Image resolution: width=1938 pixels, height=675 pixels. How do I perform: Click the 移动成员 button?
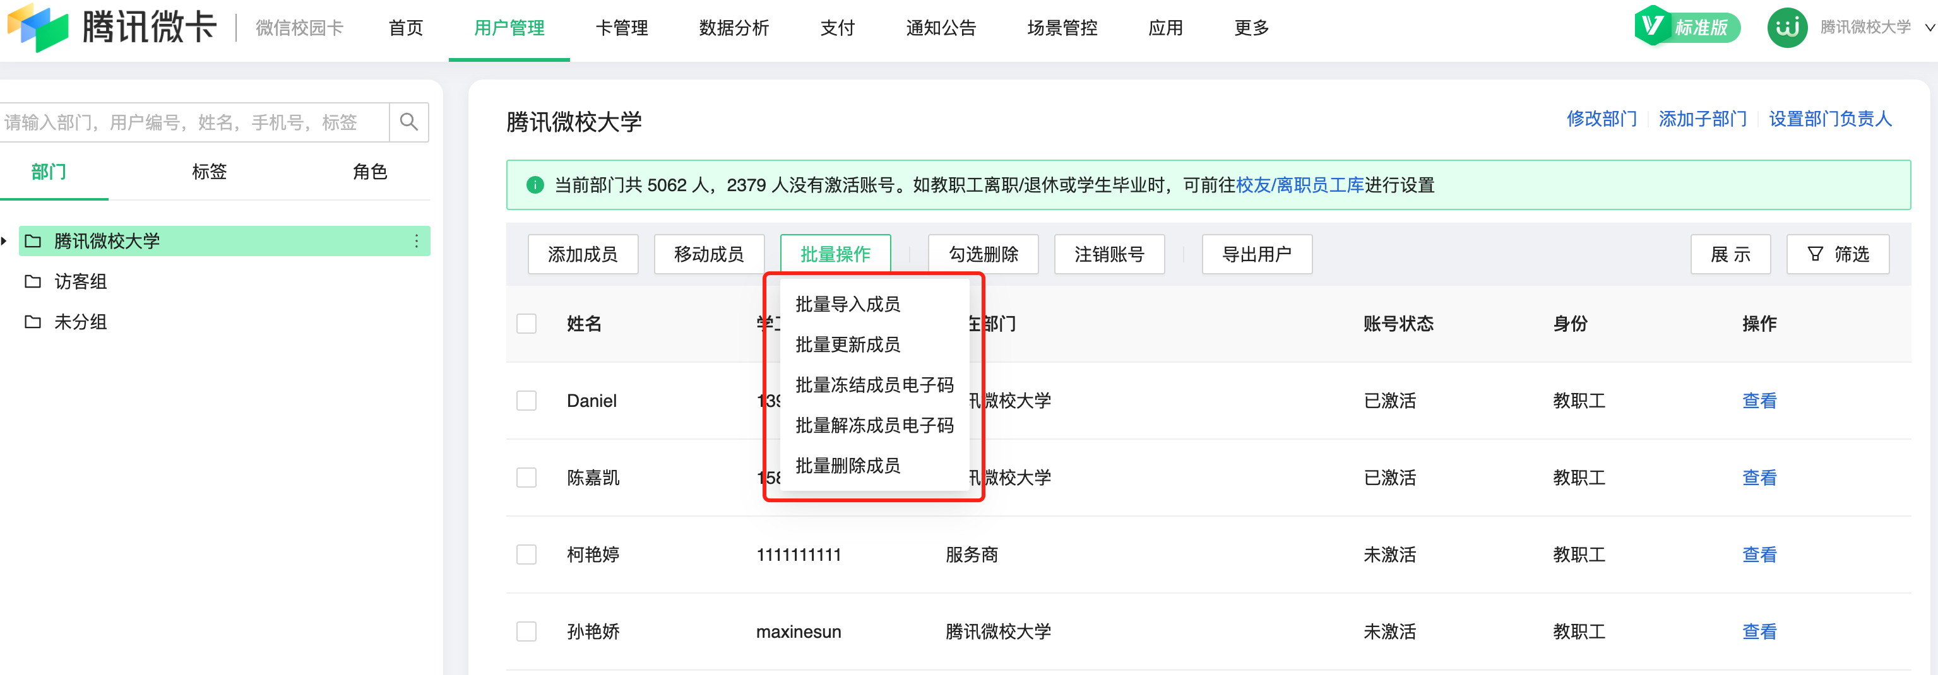[709, 254]
